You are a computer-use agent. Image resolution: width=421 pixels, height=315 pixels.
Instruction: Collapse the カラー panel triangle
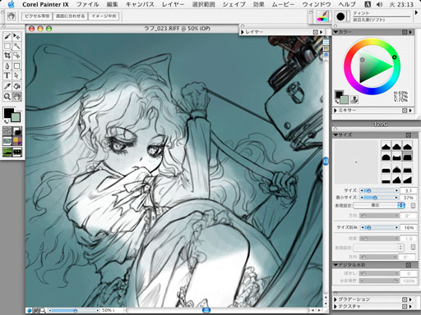coord(335,32)
